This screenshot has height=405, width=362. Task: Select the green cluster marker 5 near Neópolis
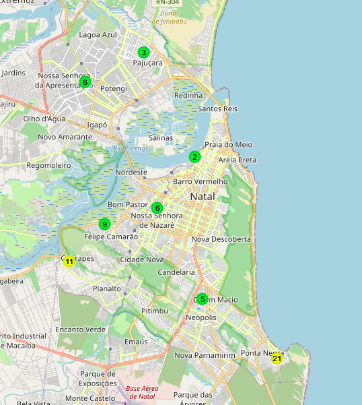tap(203, 299)
